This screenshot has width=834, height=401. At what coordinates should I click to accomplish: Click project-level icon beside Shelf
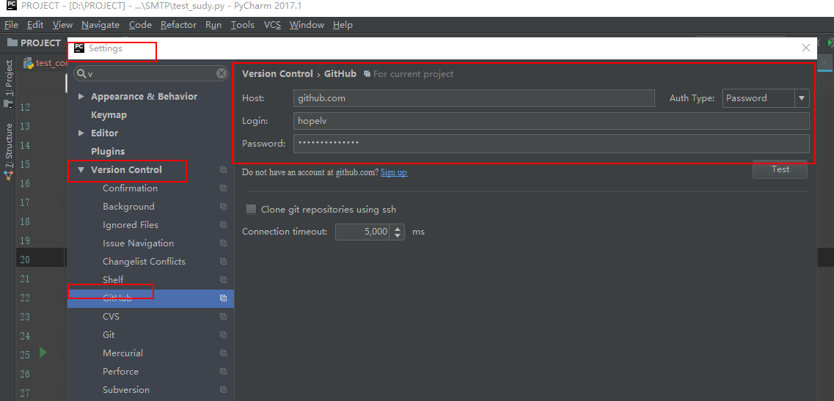[x=224, y=280]
